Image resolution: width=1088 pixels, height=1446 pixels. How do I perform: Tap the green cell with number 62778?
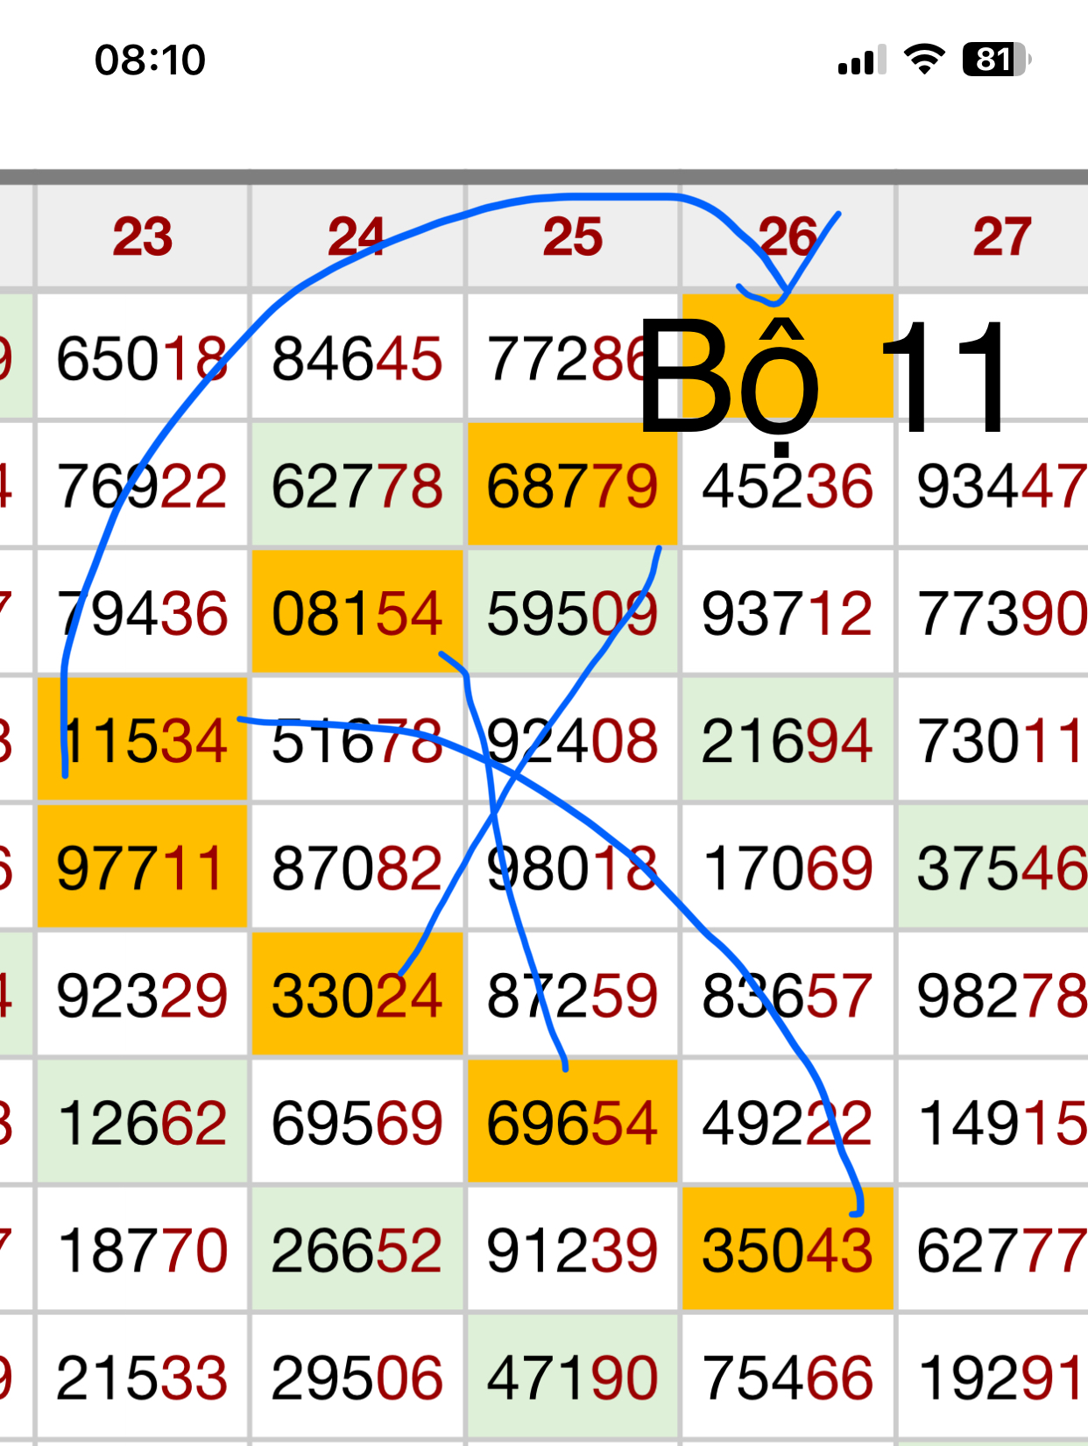(x=357, y=486)
